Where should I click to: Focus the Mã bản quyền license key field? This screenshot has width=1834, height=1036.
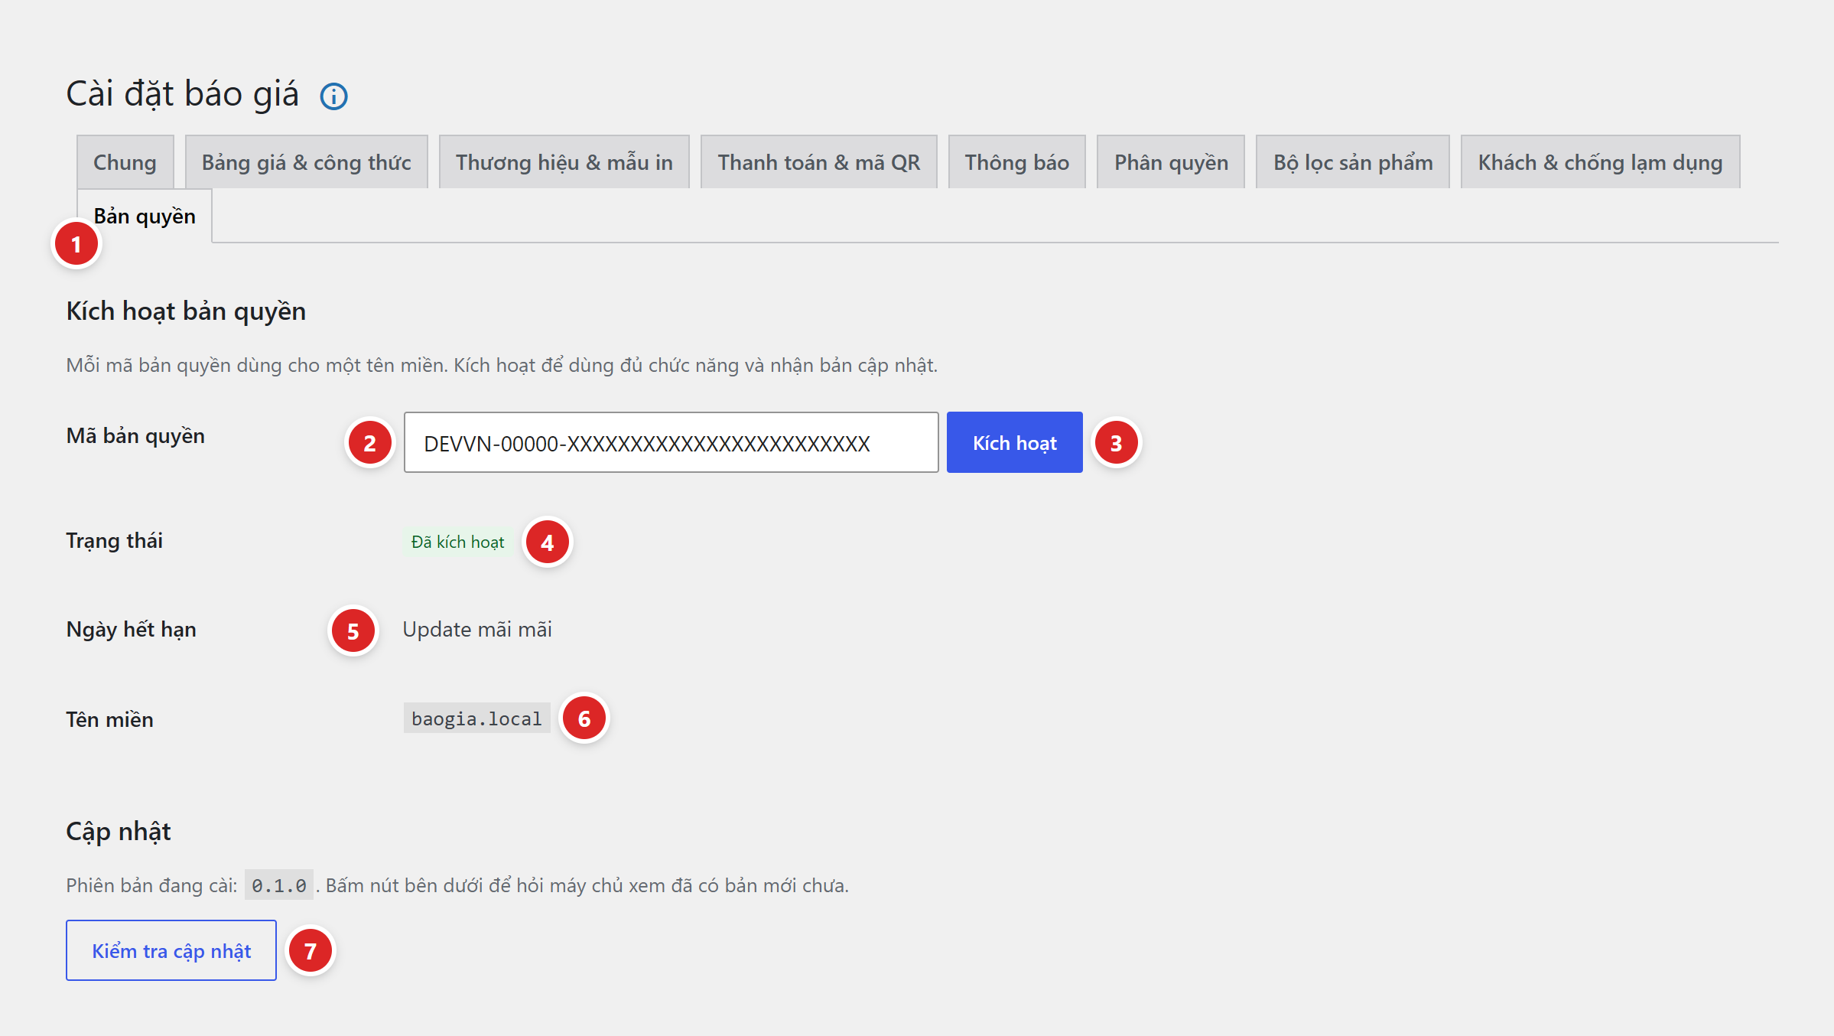(671, 442)
